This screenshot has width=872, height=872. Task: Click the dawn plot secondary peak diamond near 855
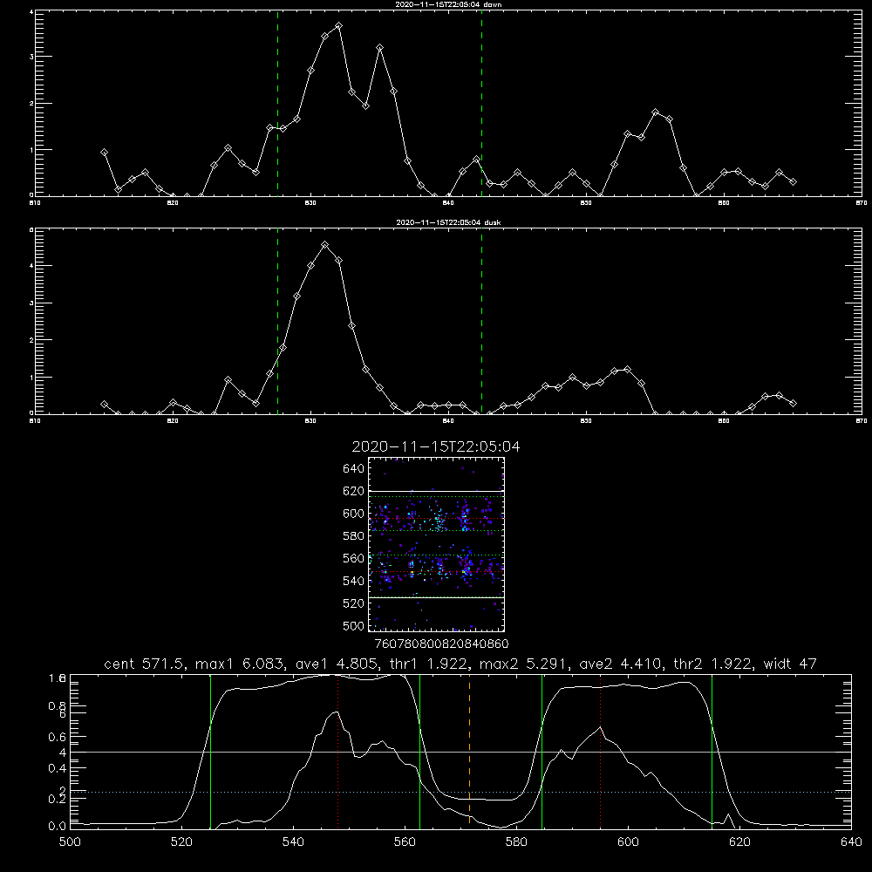(656, 112)
